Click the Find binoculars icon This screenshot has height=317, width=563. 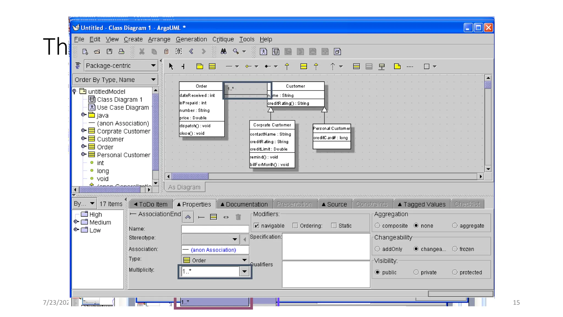click(223, 51)
